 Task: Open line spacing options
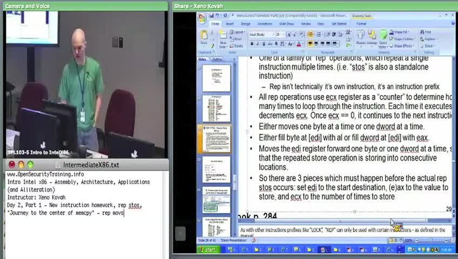pos(341,35)
